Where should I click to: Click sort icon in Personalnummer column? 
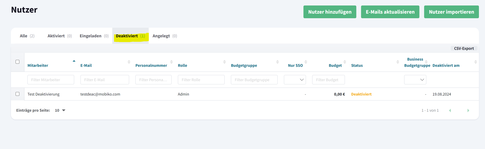coord(171,62)
